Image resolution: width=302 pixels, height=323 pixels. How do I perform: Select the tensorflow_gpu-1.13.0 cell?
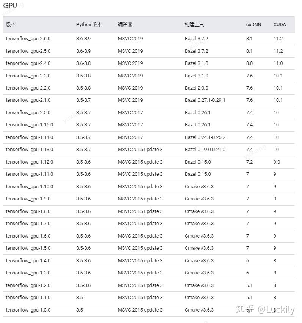coord(30,150)
